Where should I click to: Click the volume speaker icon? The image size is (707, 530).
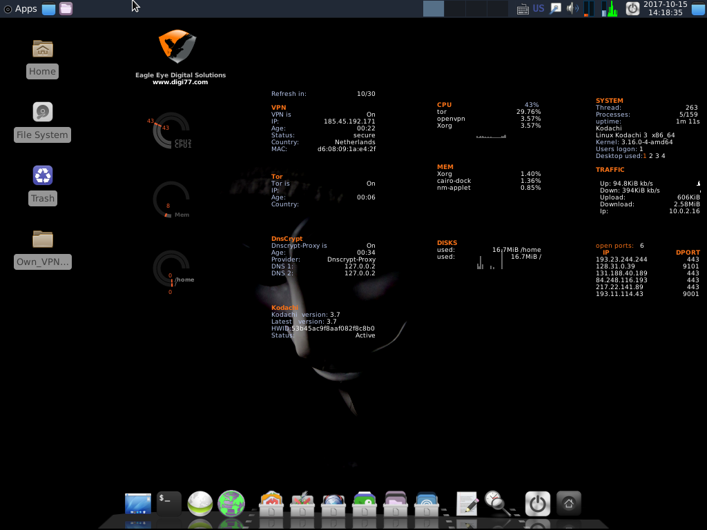(572, 8)
